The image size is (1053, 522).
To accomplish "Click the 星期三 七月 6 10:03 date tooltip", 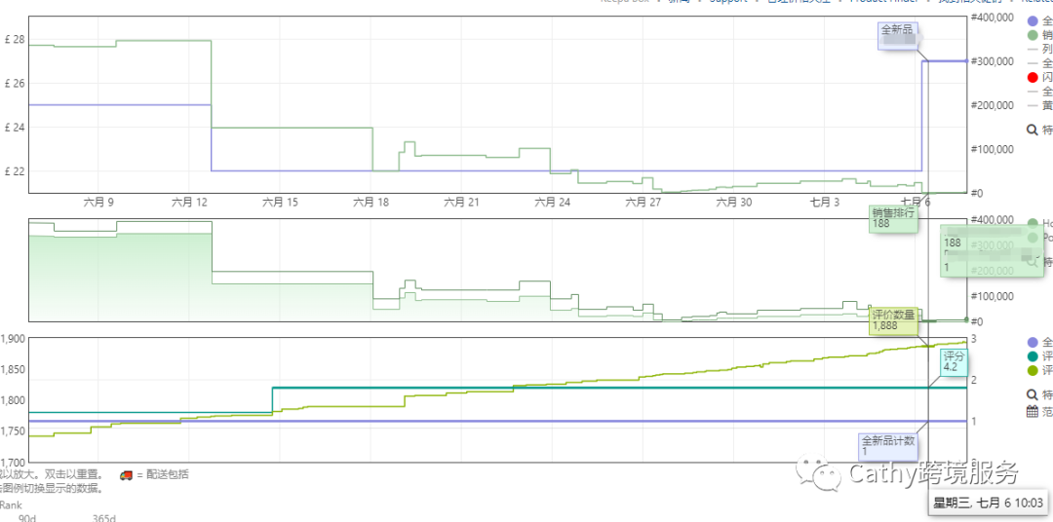I will [x=988, y=503].
